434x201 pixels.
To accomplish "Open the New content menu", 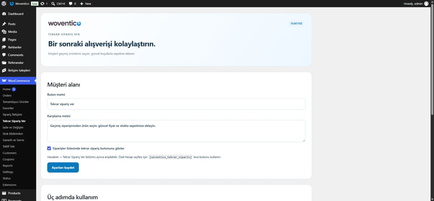I will (86, 4).
